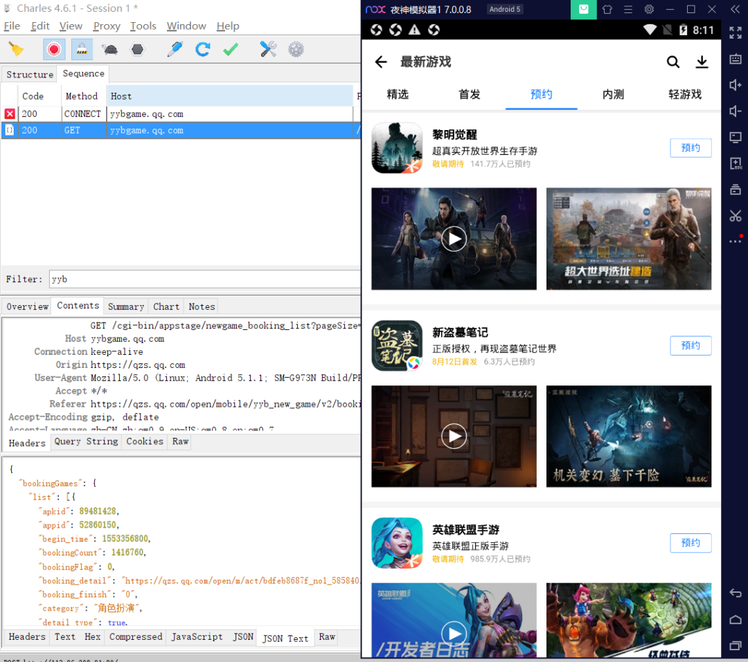748x662 pixels.
Task: Play the 新盗墓笔记 preview video
Action: [454, 436]
